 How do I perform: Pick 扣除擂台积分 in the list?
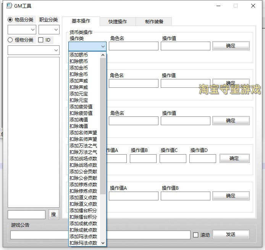click(84, 217)
